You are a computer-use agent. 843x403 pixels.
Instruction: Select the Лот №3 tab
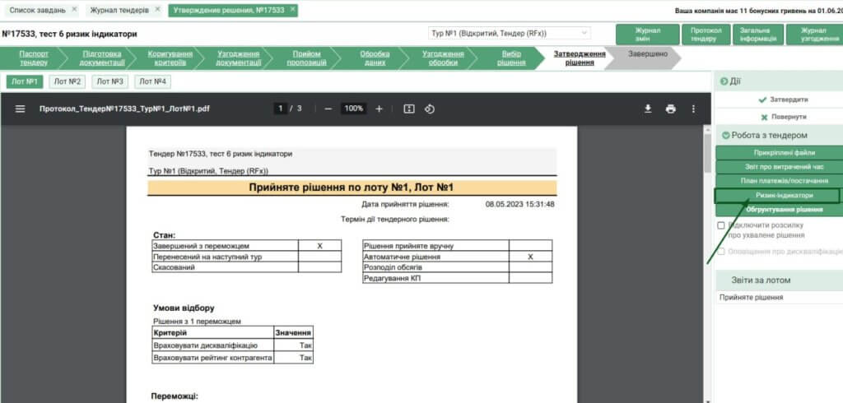point(109,81)
